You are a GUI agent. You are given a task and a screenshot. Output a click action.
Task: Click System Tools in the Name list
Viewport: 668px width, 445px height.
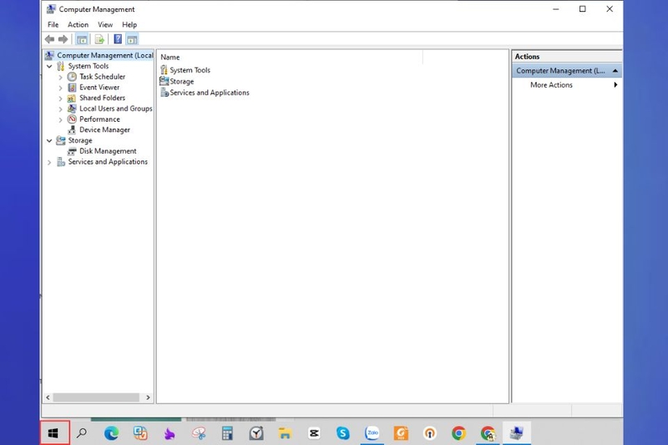pos(185,70)
